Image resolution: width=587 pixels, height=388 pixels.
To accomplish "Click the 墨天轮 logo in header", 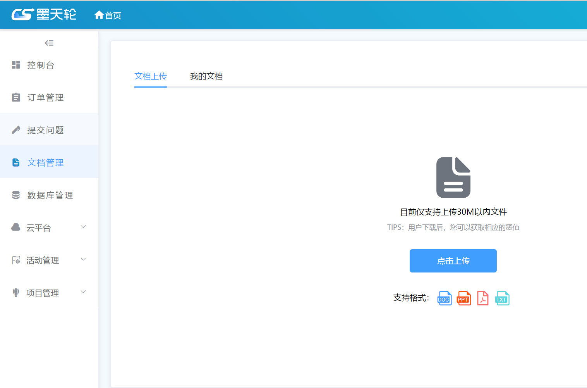I will (x=44, y=15).
